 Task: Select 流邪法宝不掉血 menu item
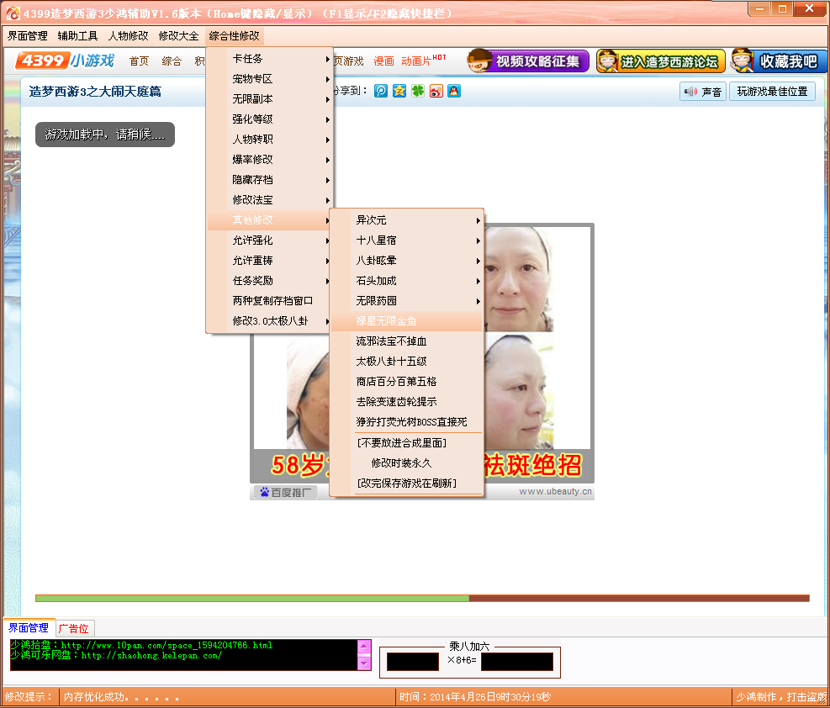406,341
